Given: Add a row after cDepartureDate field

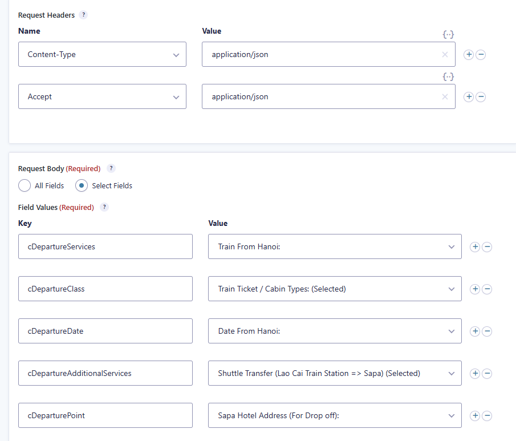Looking at the screenshot, I should tap(474, 331).
